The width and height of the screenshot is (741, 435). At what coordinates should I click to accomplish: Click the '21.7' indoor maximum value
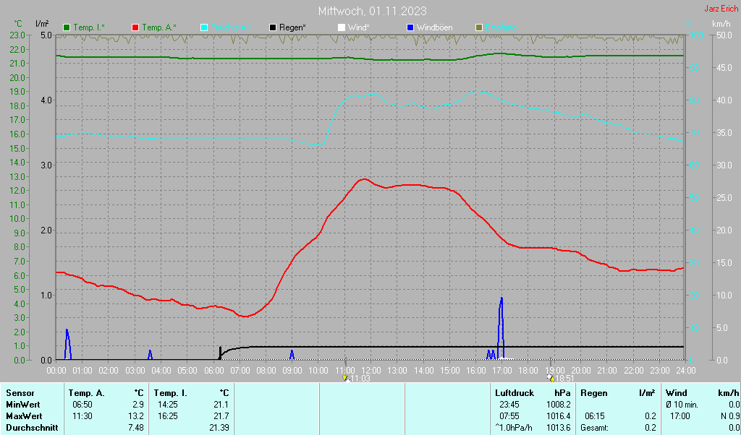(x=221, y=417)
